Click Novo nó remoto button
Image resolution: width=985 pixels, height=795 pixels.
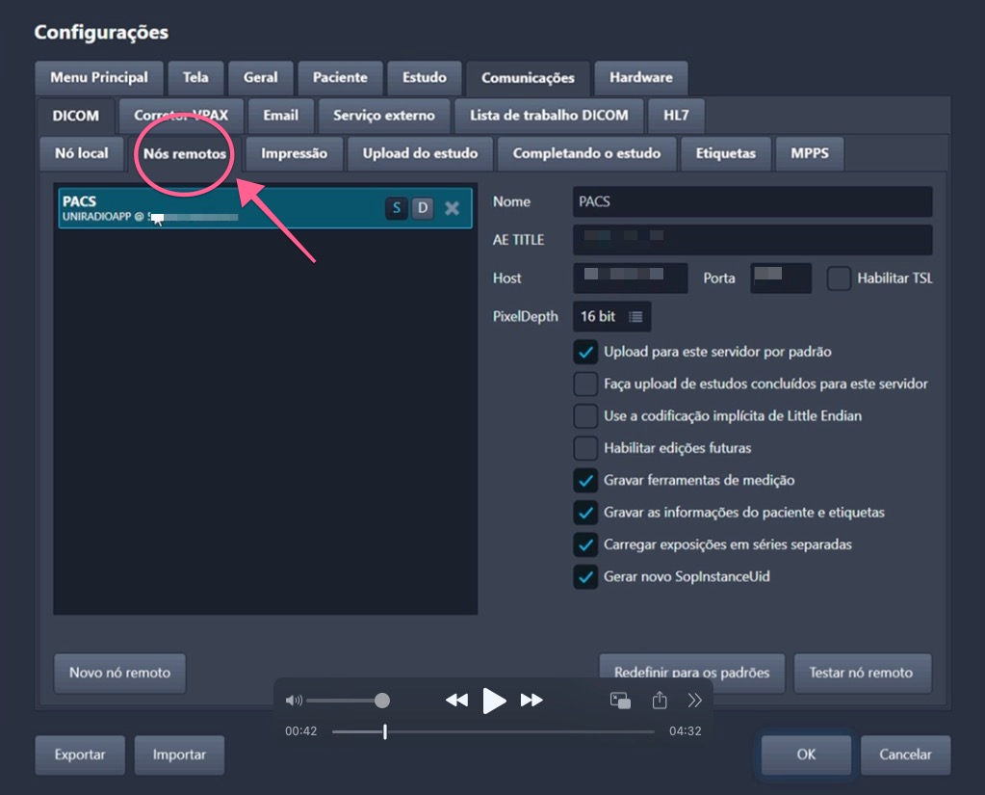pyautogui.click(x=120, y=673)
